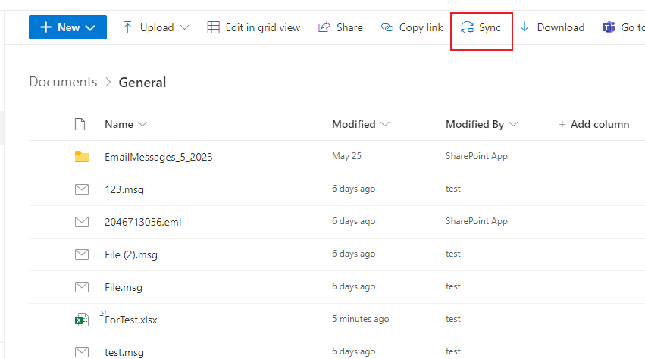The height and width of the screenshot is (359, 645).
Task: Open ForTest.xlsx
Action: 131,320
